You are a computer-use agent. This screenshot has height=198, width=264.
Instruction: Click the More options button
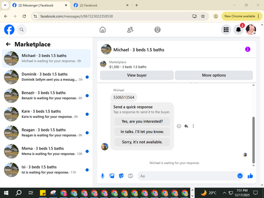point(214,75)
